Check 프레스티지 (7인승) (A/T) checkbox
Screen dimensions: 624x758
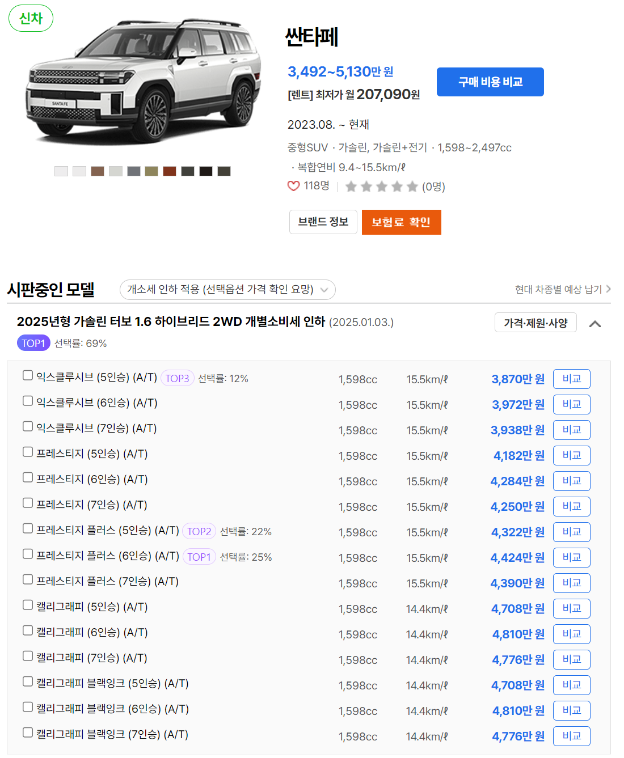click(x=28, y=503)
